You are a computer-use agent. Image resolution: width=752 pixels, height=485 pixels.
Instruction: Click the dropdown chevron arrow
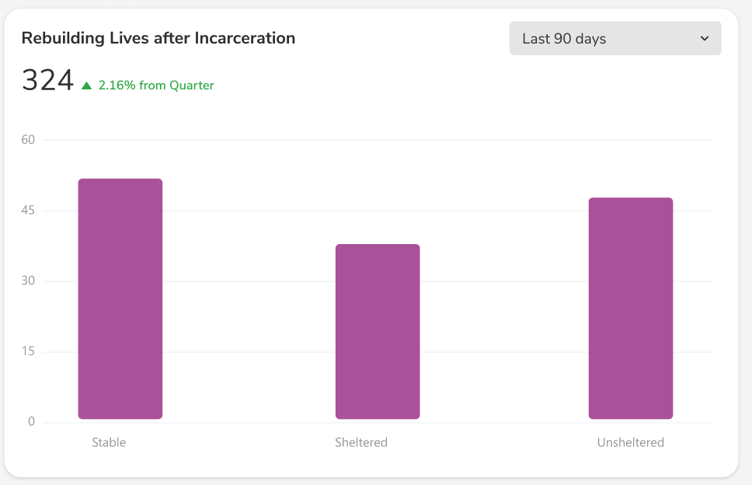[705, 37]
